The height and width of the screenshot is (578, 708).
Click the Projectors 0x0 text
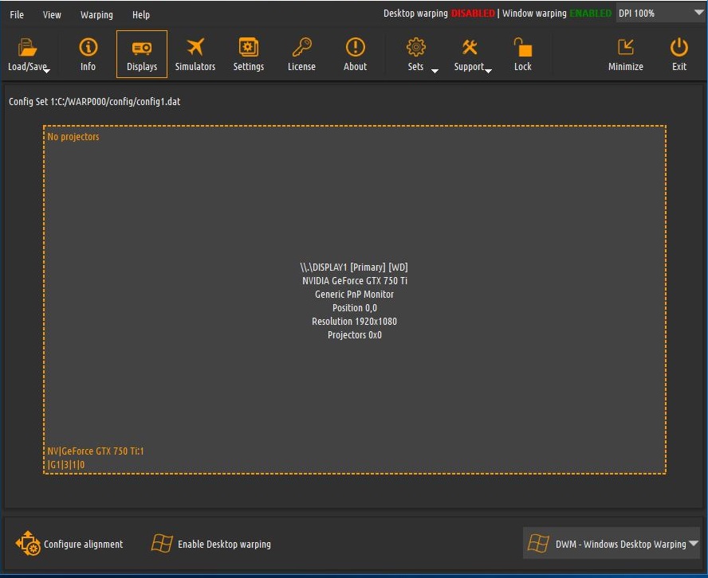[355, 335]
